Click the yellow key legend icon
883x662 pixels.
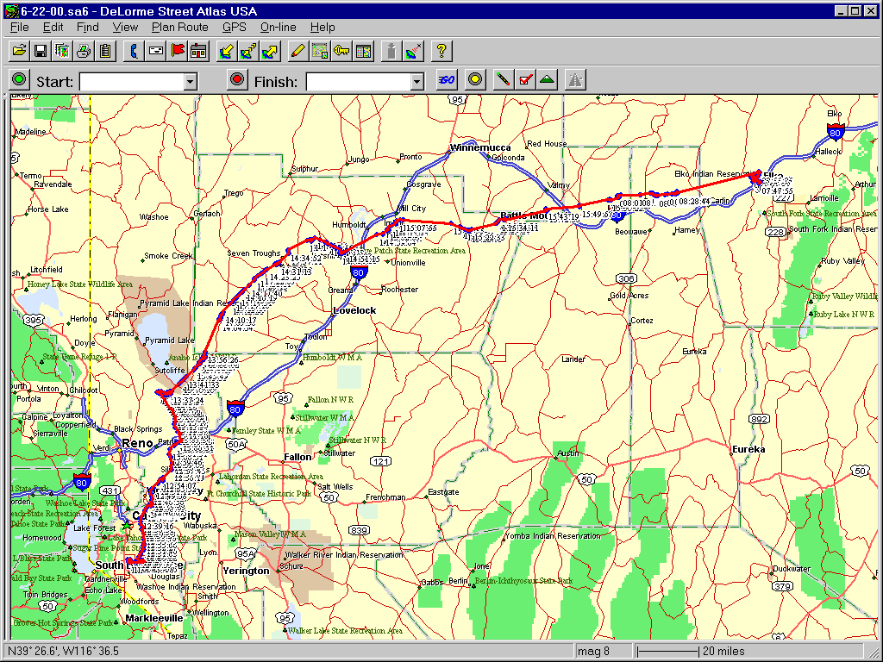point(341,51)
